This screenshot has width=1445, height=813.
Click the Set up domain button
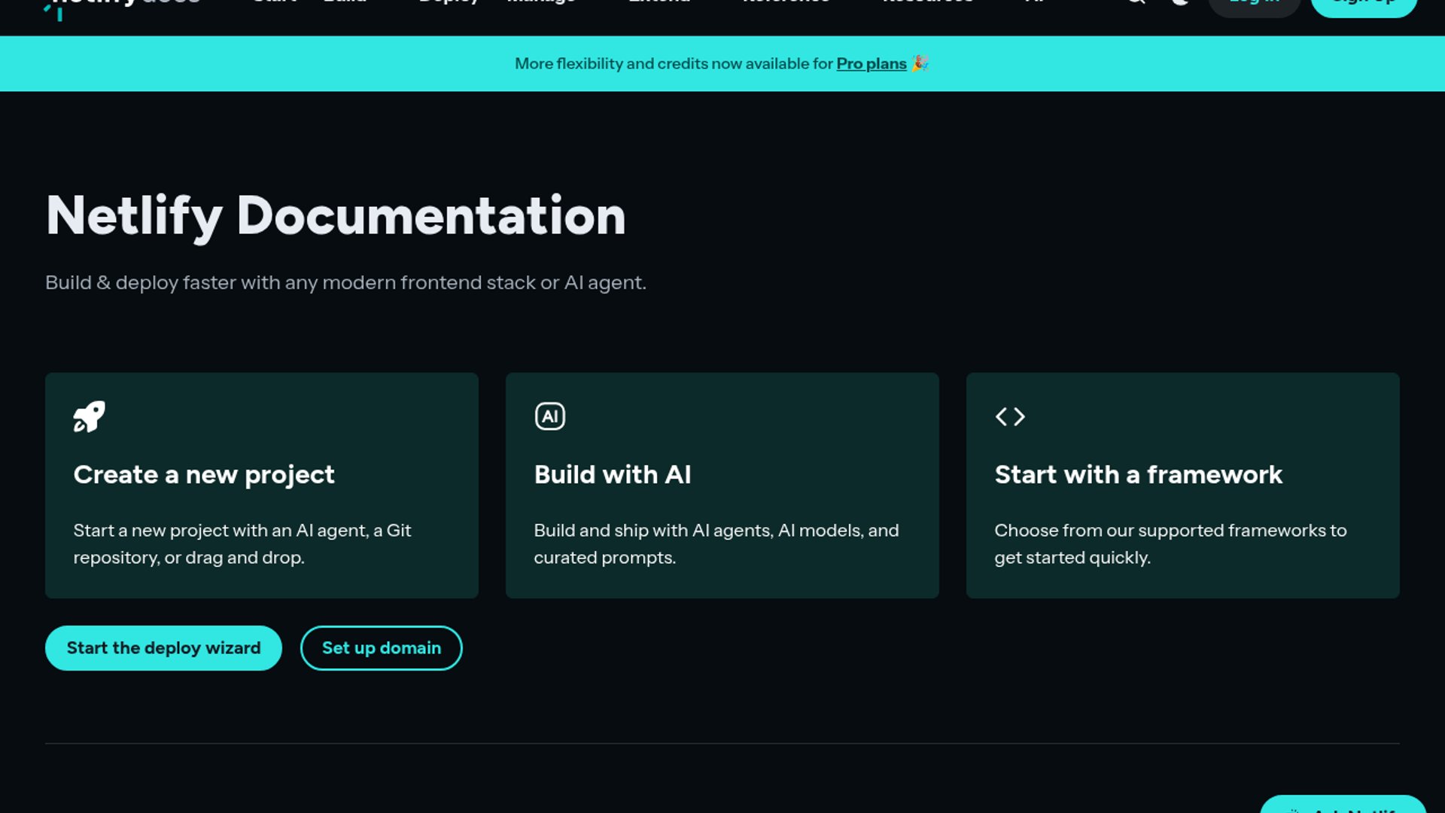(x=382, y=648)
